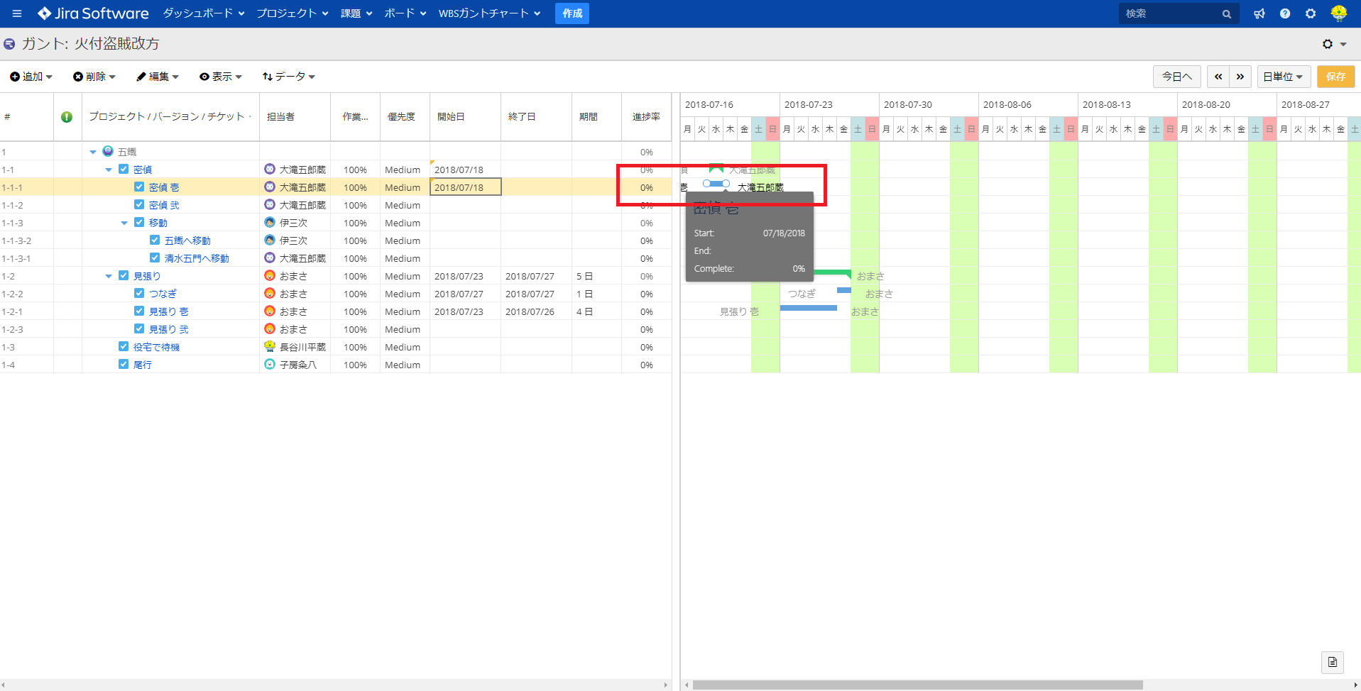Open the 尾行 ticket link

click(143, 365)
